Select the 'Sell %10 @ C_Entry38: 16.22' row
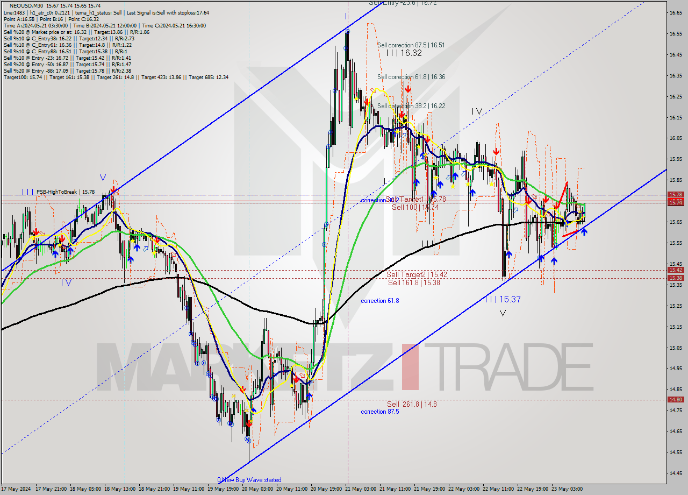Screen dimensions: 688x495 click(69, 38)
